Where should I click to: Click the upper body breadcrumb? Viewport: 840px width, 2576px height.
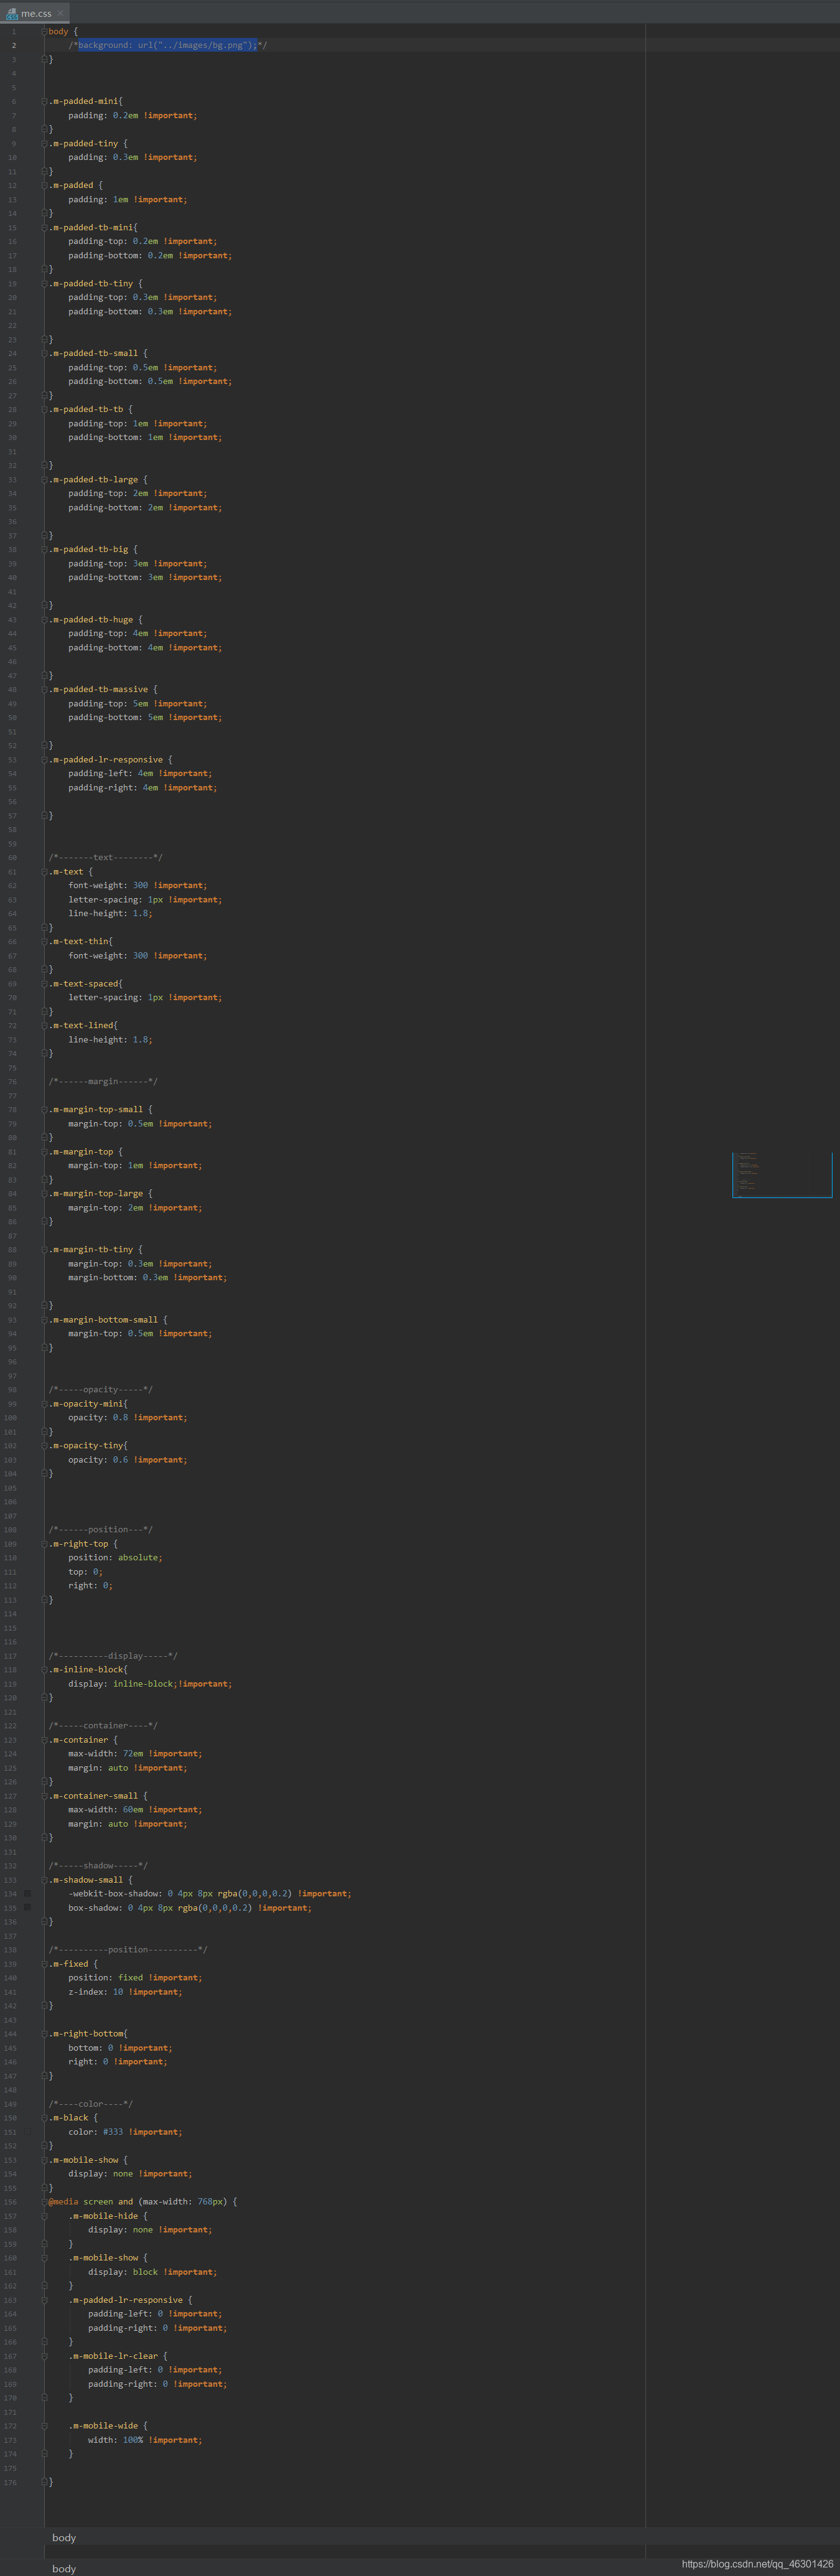click(x=64, y=2537)
